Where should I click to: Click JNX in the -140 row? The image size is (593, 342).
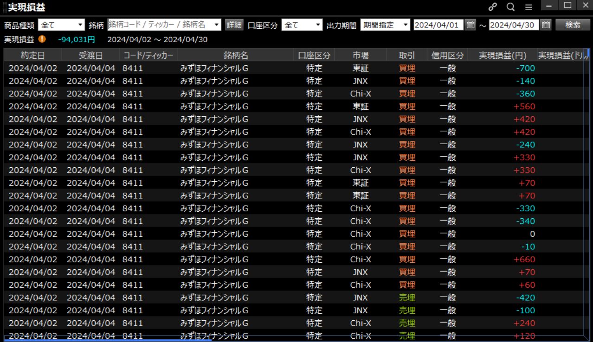(x=361, y=81)
